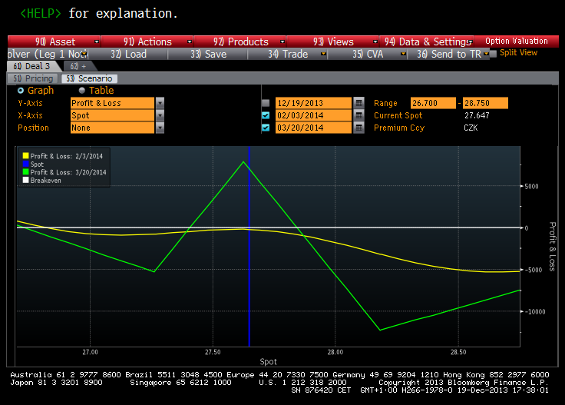
Task: Edit the range lower bound 26.700
Action: click(433, 103)
